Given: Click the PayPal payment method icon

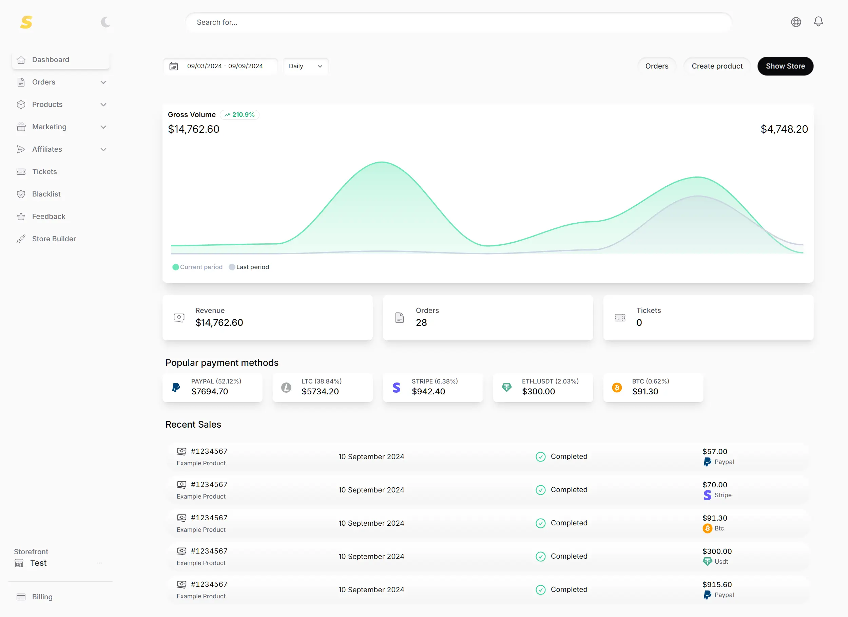Looking at the screenshot, I should (176, 387).
